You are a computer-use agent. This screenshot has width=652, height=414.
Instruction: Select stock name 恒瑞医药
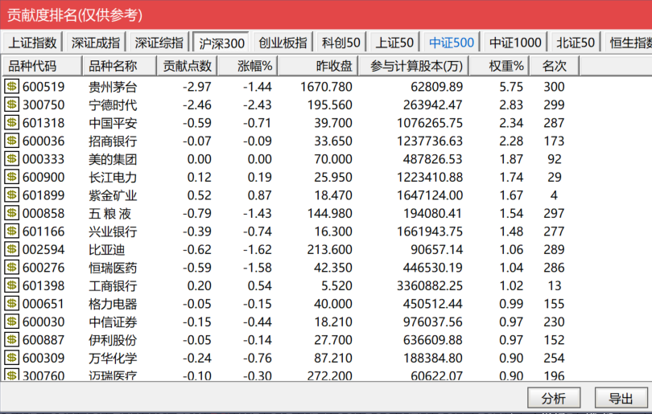pos(113,268)
